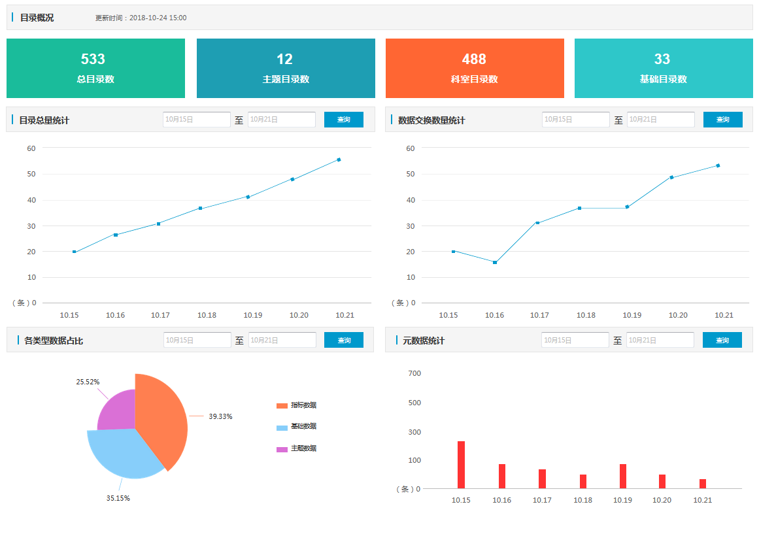Focus end date field in 目录总量统计
The height and width of the screenshot is (536, 759).
(x=281, y=120)
